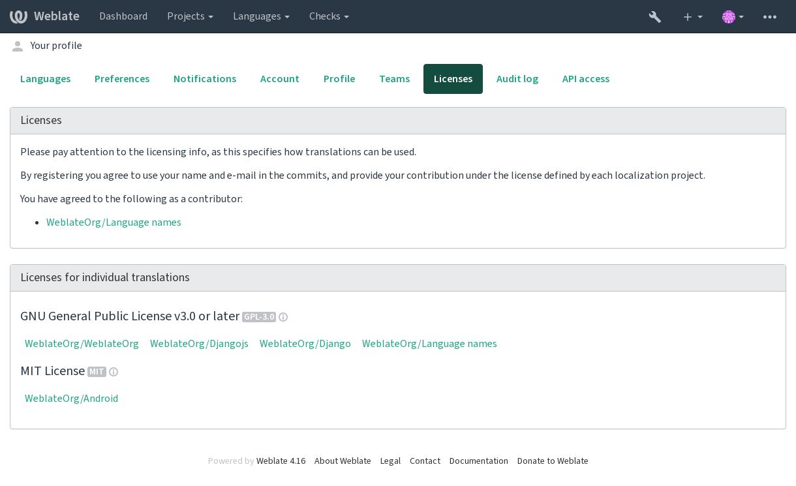Open the Legal footer link
The height and width of the screenshot is (486, 796).
pos(390,461)
